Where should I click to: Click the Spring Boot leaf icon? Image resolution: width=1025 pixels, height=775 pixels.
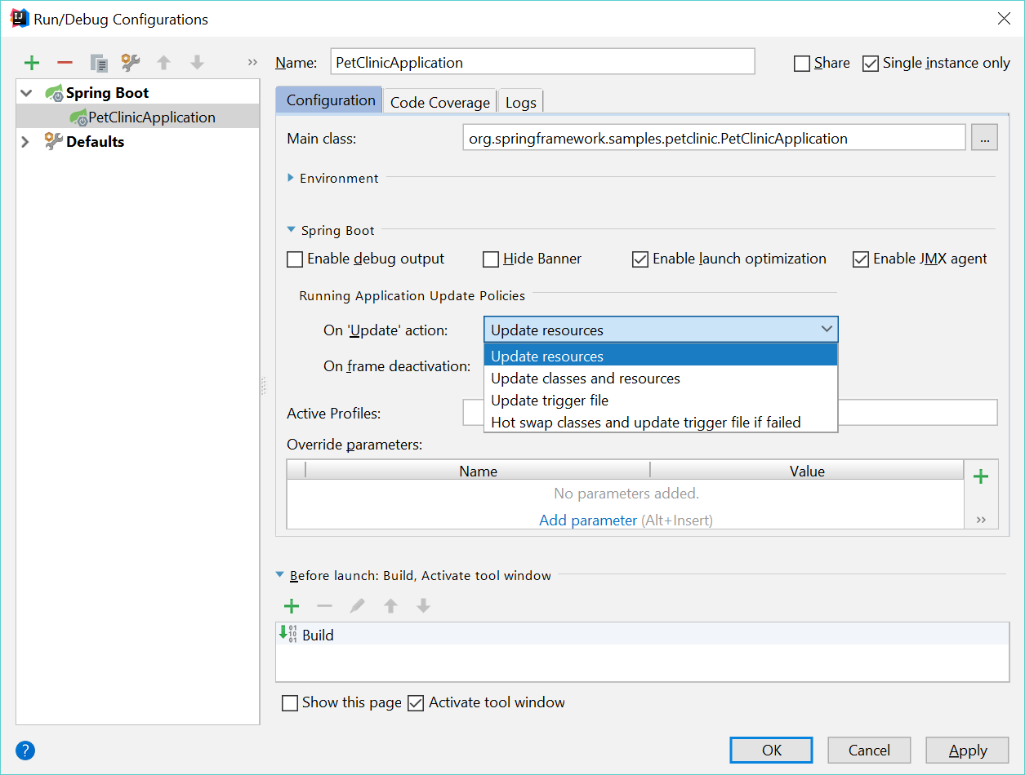point(55,93)
